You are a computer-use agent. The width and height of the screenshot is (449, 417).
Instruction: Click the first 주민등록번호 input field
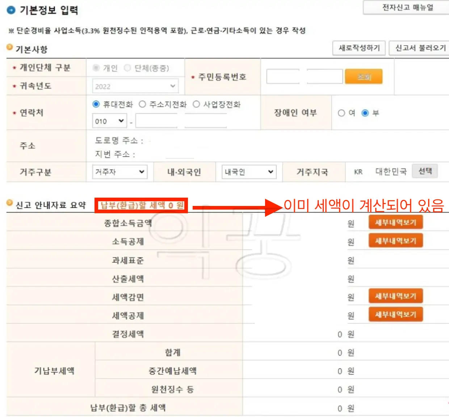coord(283,76)
